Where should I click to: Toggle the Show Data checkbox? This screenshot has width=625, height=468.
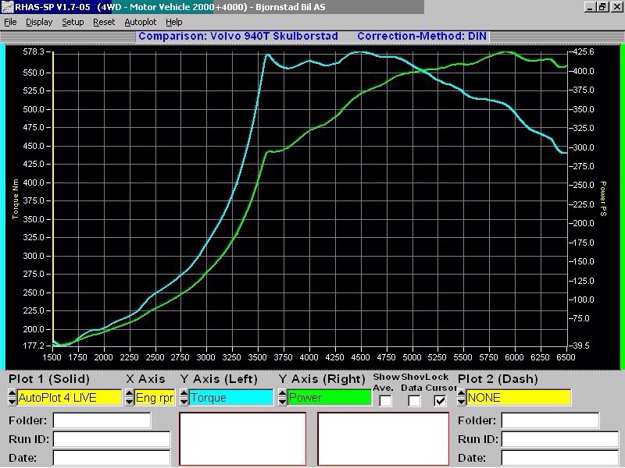coord(414,401)
